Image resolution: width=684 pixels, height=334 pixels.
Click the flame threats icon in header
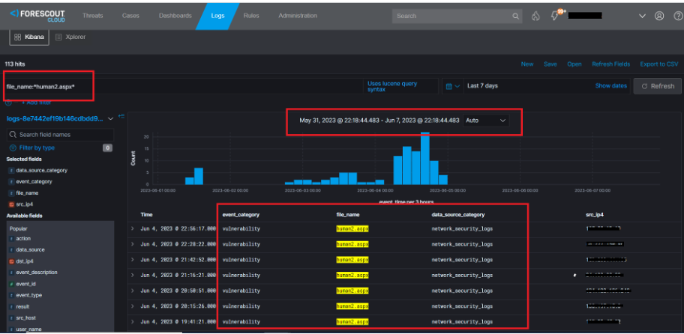535,16
